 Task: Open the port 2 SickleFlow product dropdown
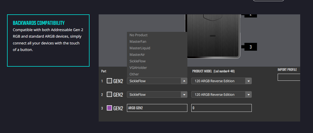coord(157,95)
